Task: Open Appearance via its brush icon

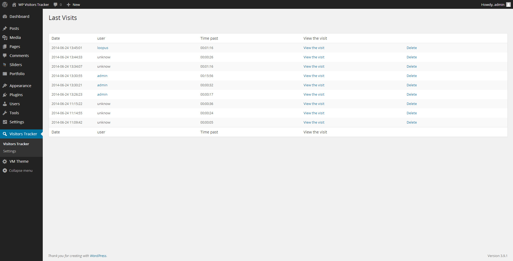Action: [5, 85]
